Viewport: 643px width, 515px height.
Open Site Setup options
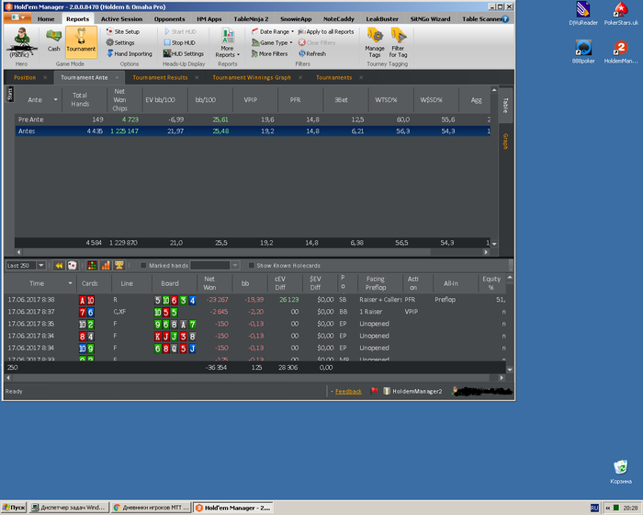pos(123,31)
